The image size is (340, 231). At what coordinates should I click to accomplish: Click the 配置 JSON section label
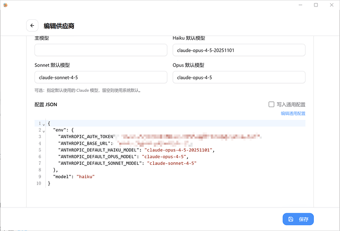coord(46,105)
